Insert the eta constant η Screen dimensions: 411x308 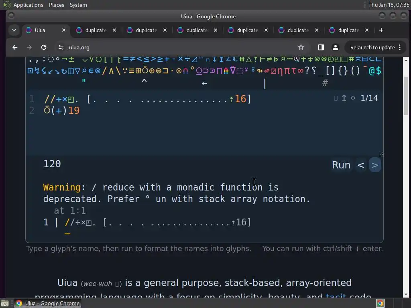point(280,71)
